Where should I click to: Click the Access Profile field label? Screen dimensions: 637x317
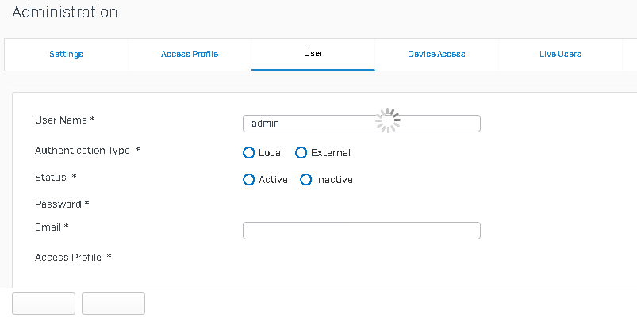(x=73, y=258)
